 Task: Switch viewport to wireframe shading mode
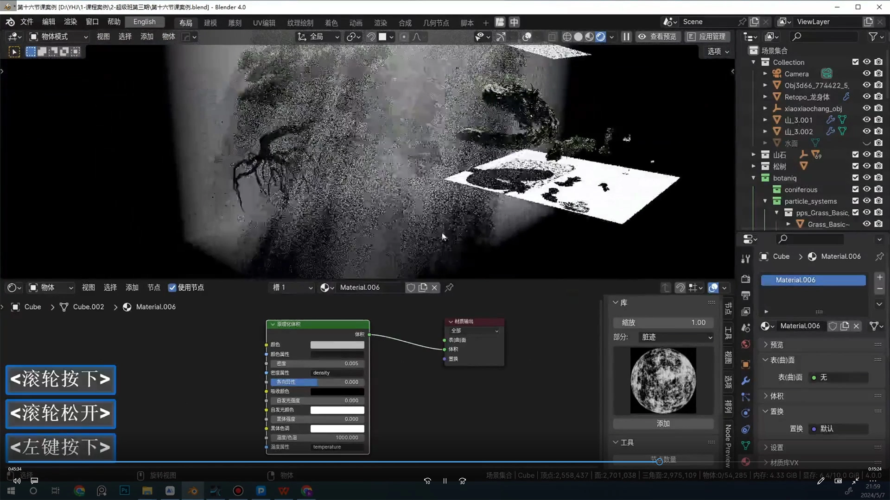tap(567, 37)
